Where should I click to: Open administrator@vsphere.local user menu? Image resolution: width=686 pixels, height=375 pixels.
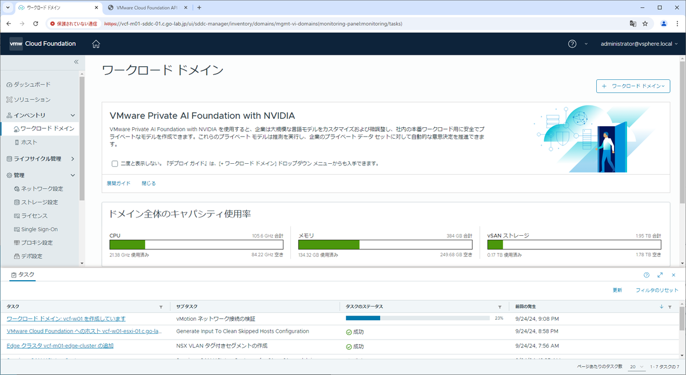coord(639,44)
